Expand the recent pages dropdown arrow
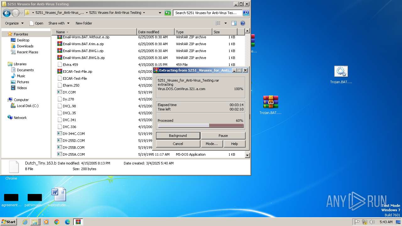 [x=21, y=13]
